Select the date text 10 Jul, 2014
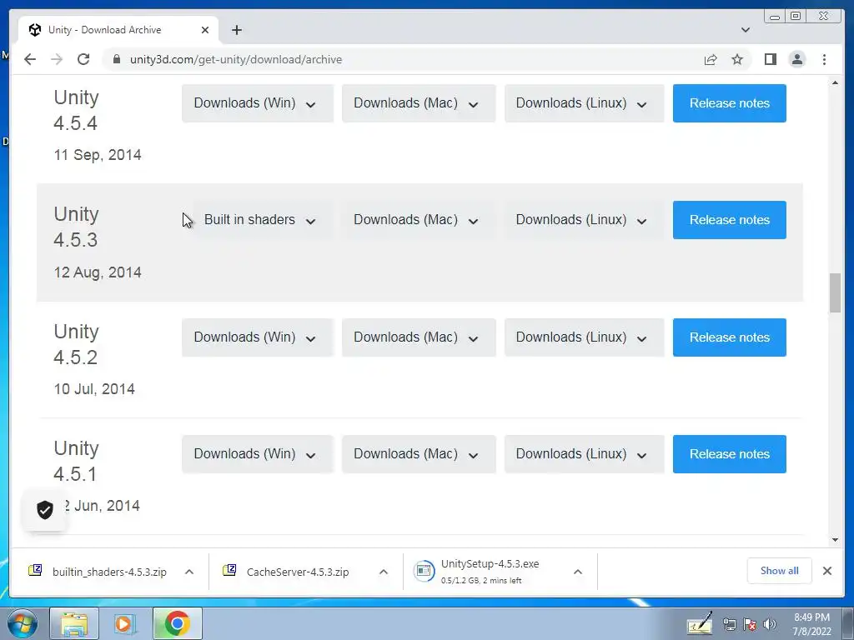This screenshot has height=640, width=854. [94, 389]
